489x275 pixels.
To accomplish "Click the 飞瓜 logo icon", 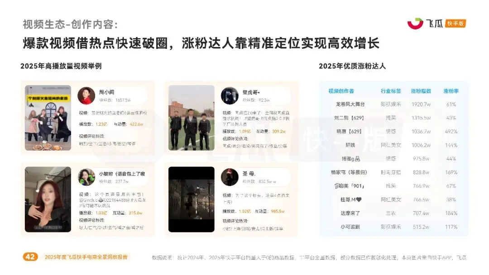I will coord(415,24).
